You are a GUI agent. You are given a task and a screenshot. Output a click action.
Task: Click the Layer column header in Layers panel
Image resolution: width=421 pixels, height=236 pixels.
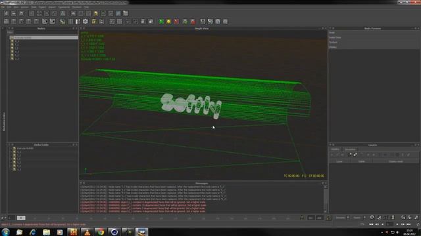tap(339, 161)
